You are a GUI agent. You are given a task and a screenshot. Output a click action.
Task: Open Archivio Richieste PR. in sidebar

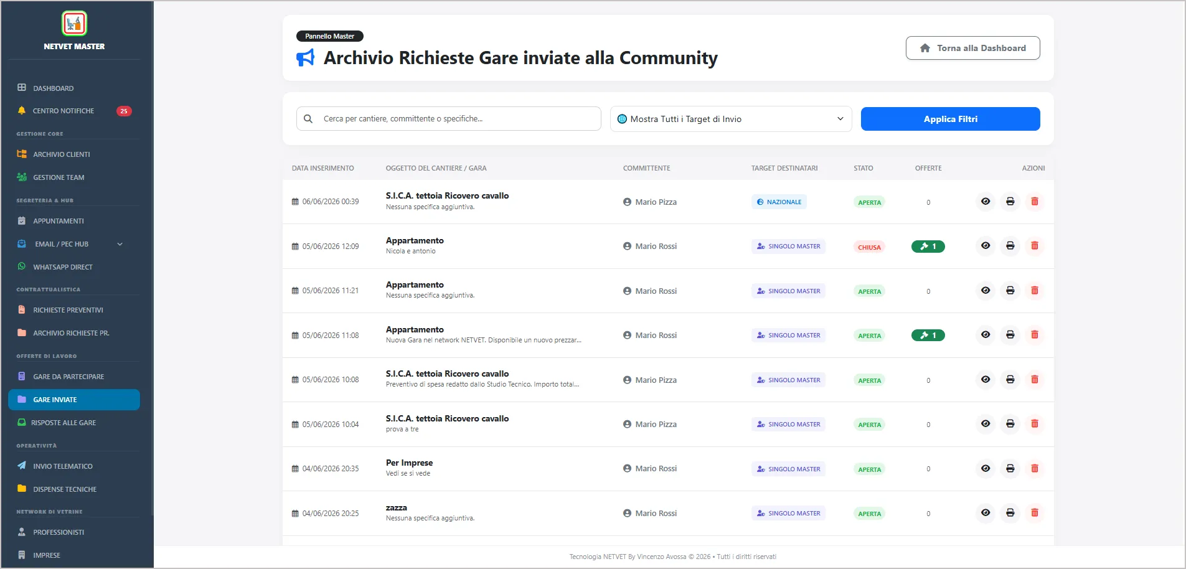pyautogui.click(x=74, y=333)
